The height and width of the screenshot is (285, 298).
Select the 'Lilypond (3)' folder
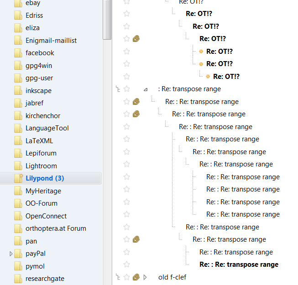pos(45,178)
